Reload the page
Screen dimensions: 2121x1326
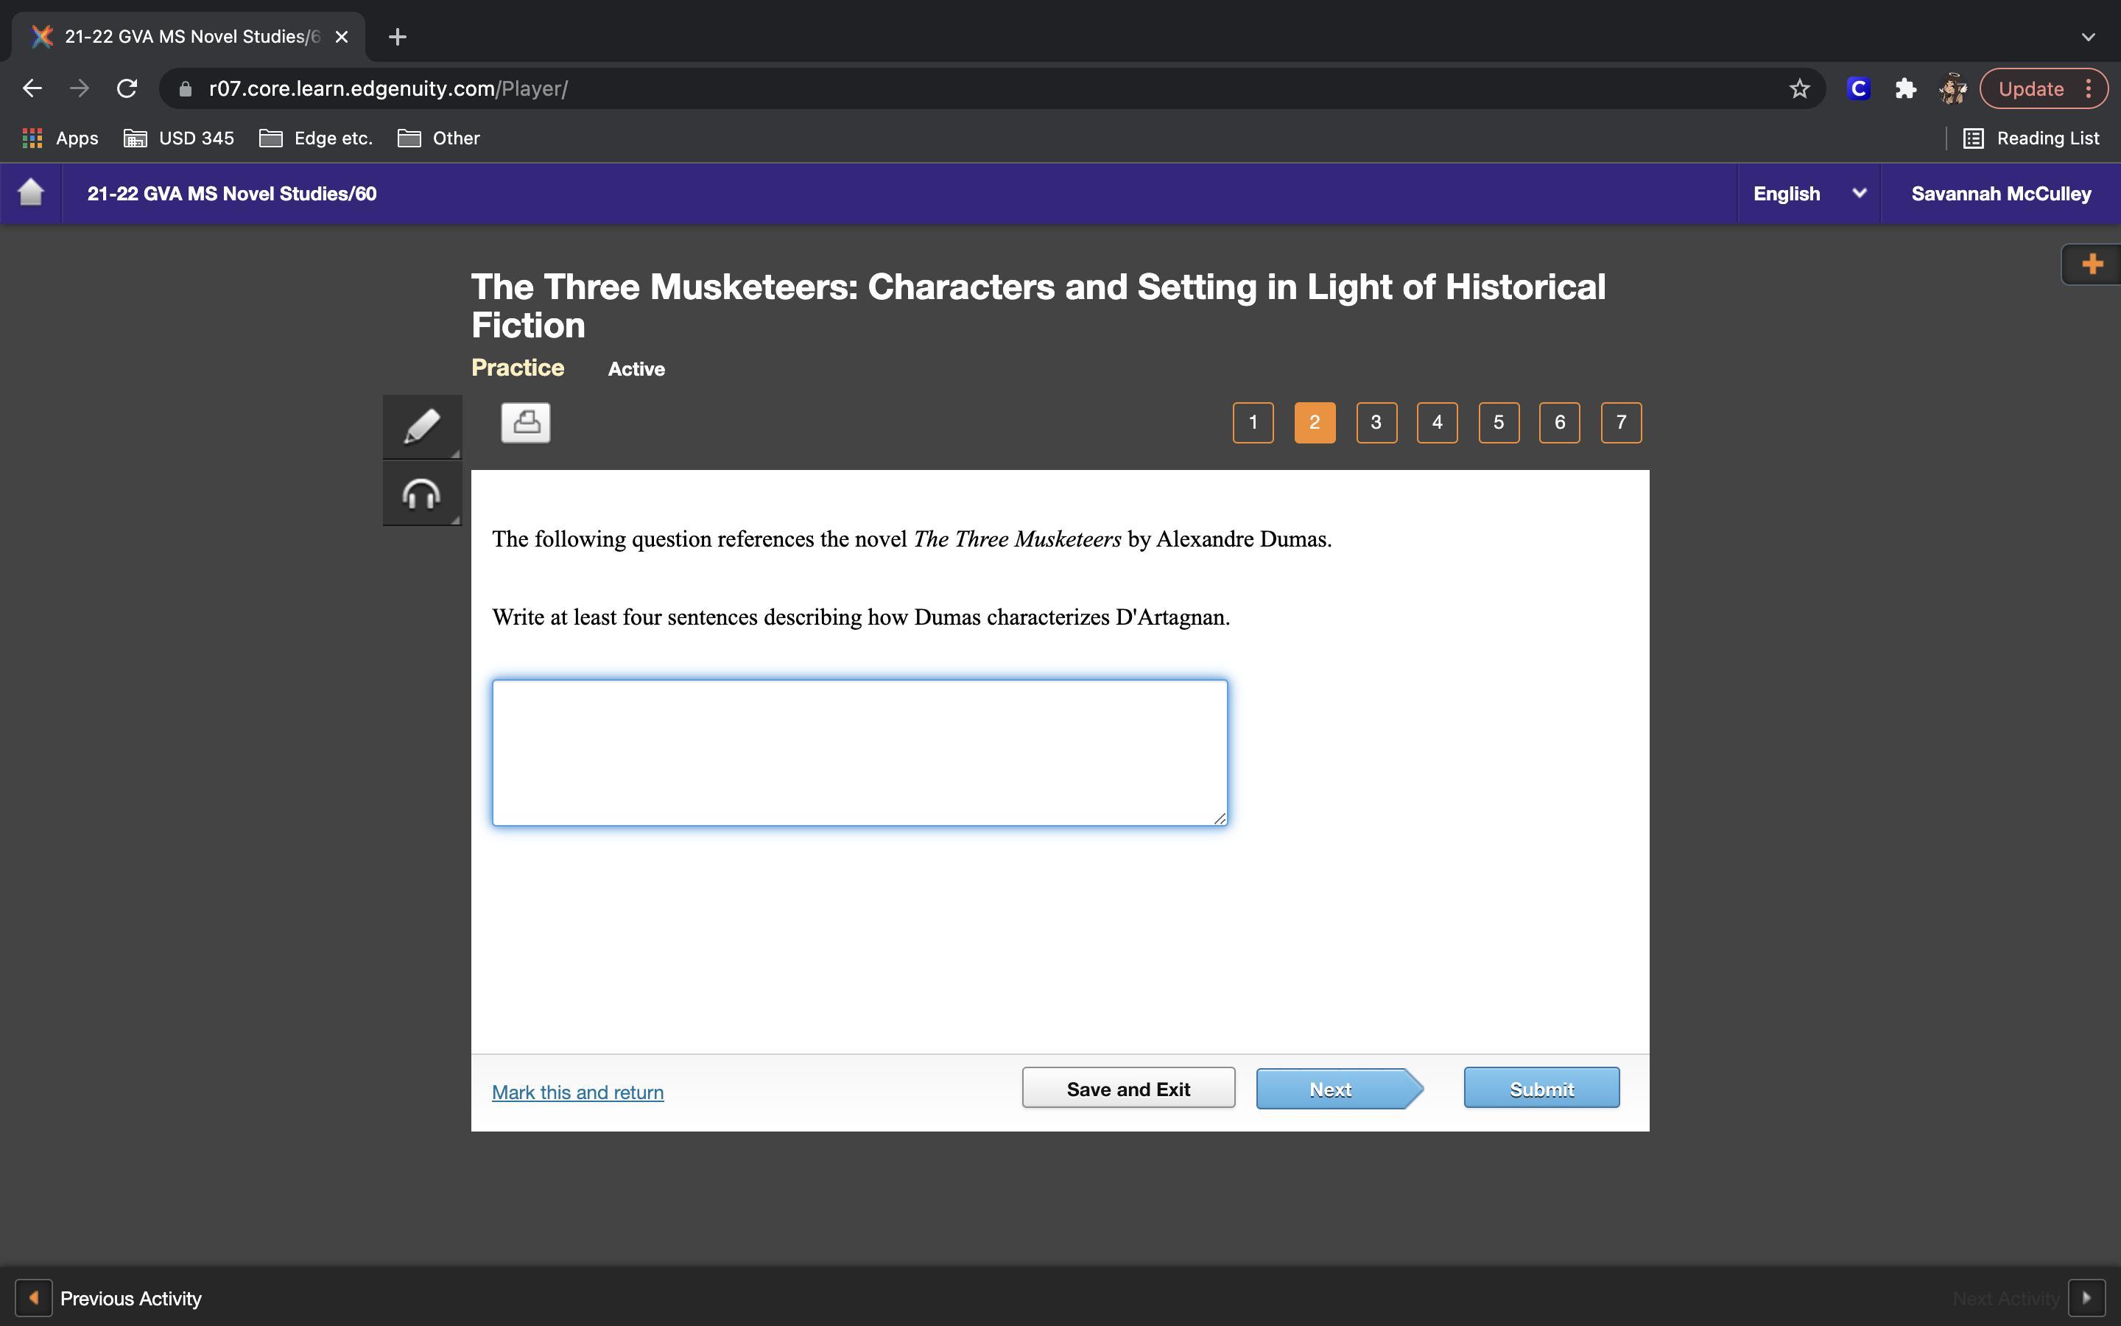tap(127, 88)
